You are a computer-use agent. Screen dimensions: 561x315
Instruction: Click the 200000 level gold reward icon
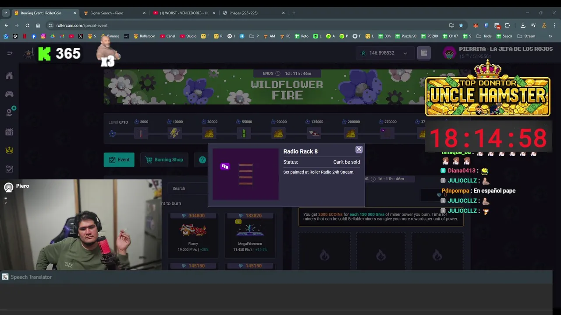pos(351,133)
